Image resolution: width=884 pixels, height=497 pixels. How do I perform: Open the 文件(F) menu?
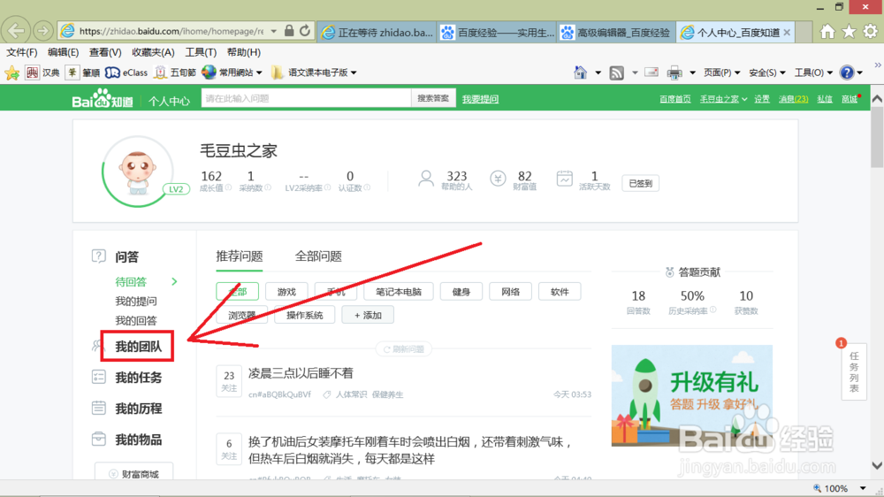pos(21,52)
